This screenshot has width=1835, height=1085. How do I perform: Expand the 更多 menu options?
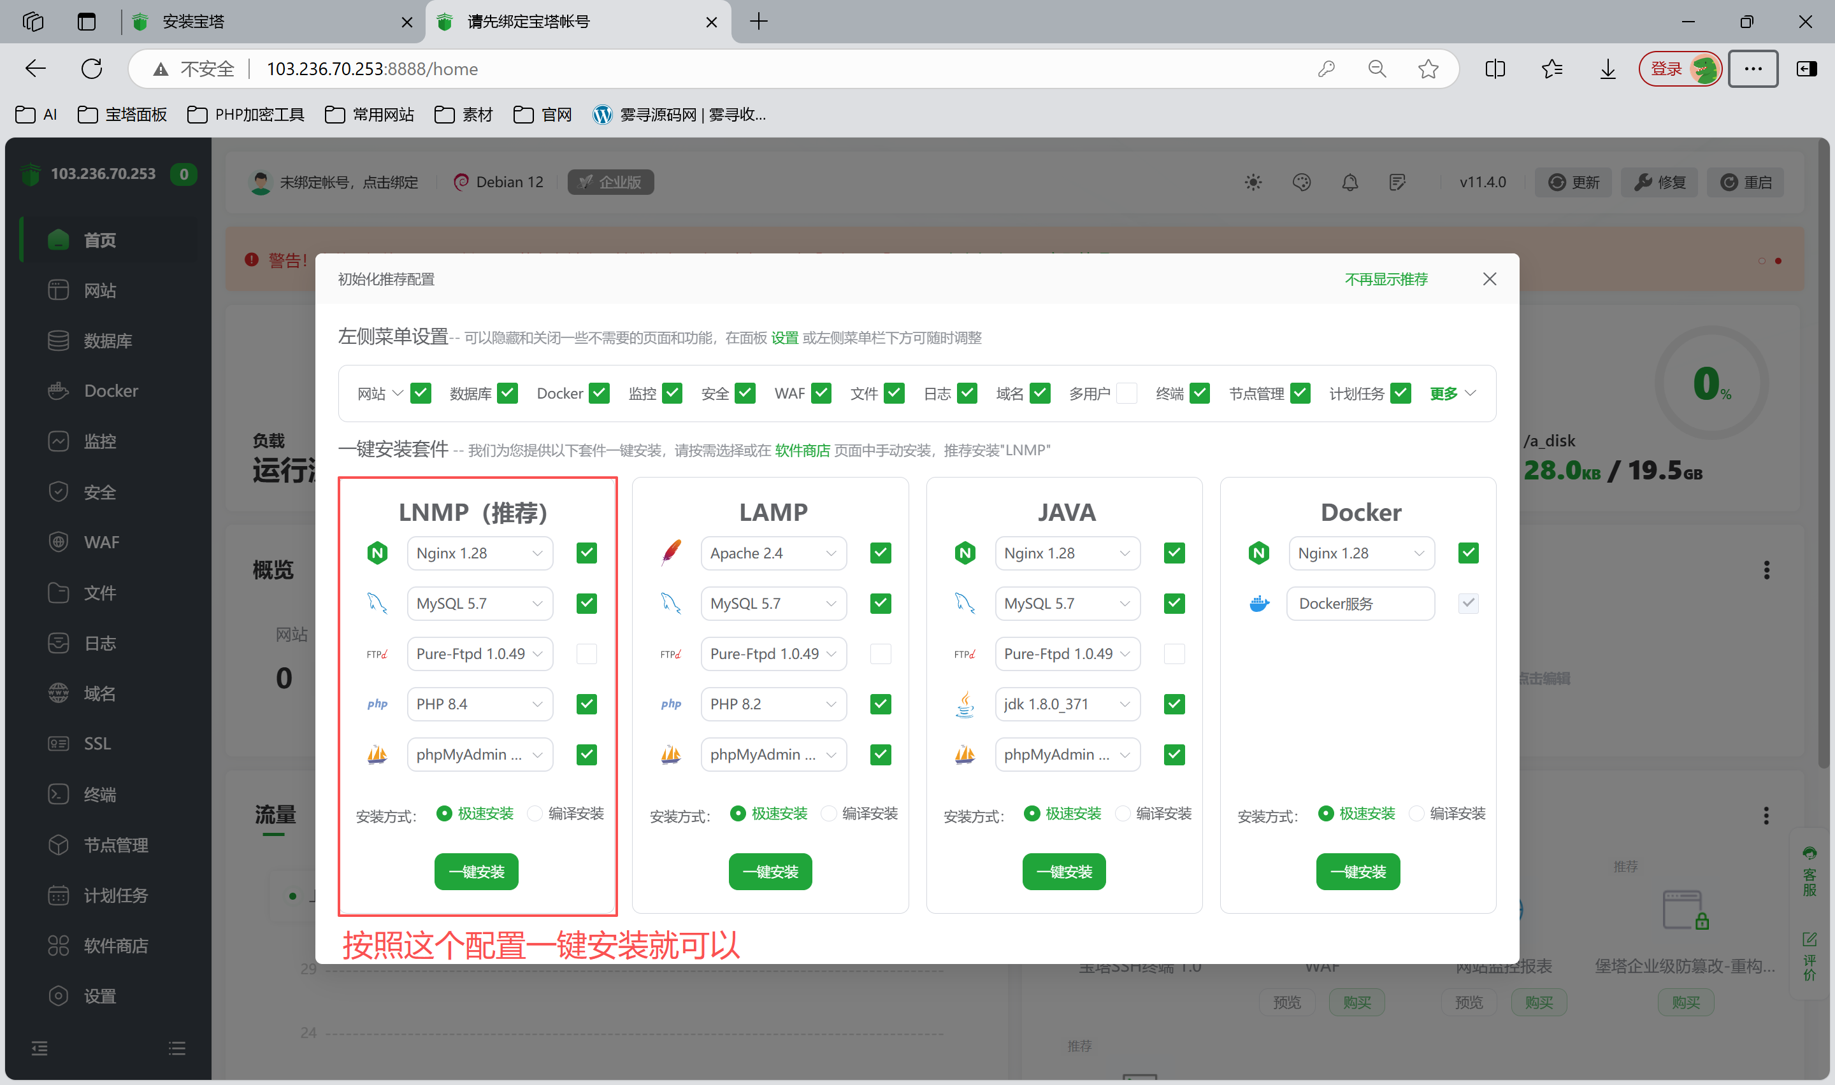[1453, 394]
